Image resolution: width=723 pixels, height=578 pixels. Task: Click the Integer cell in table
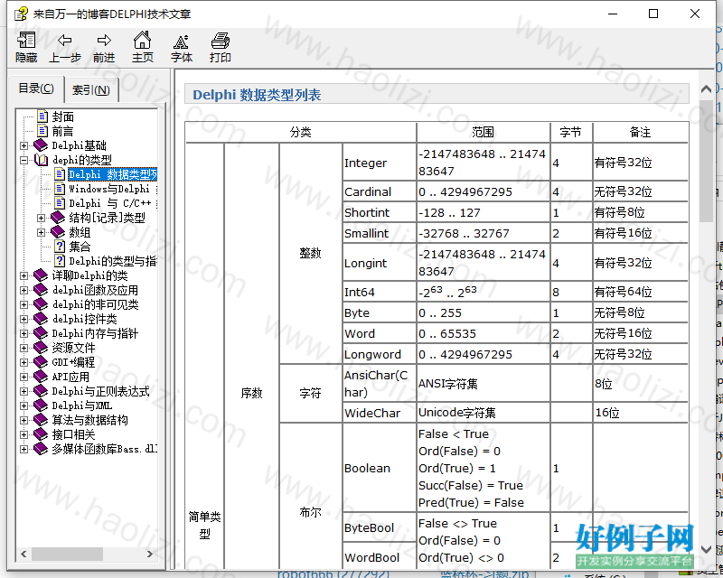380,163
